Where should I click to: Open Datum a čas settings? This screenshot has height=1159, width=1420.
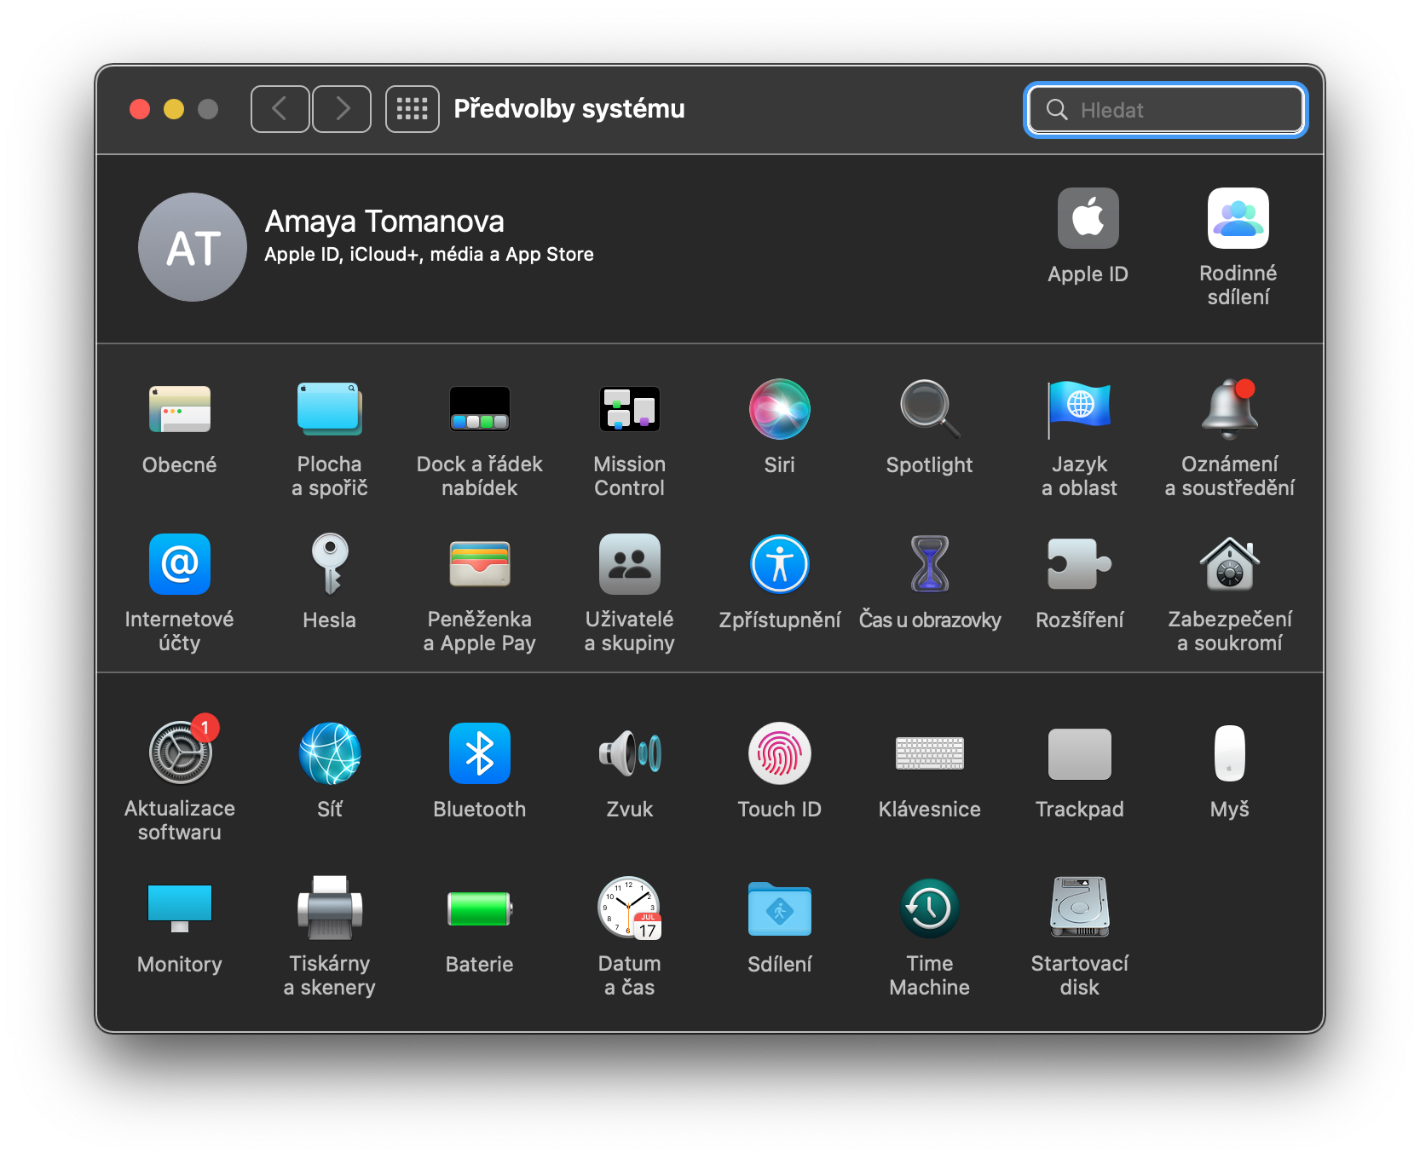tap(630, 908)
